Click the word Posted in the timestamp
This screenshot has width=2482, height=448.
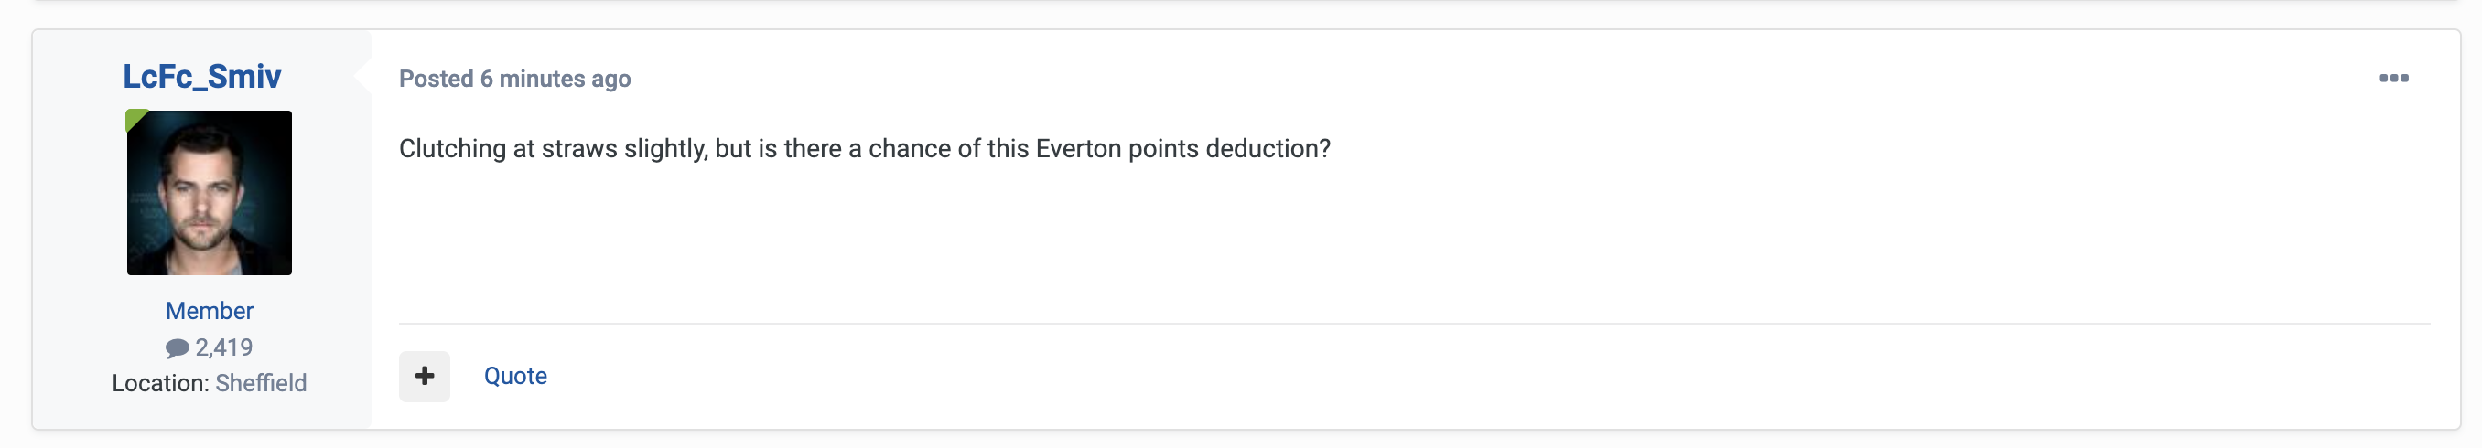click(x=437, y=78)
